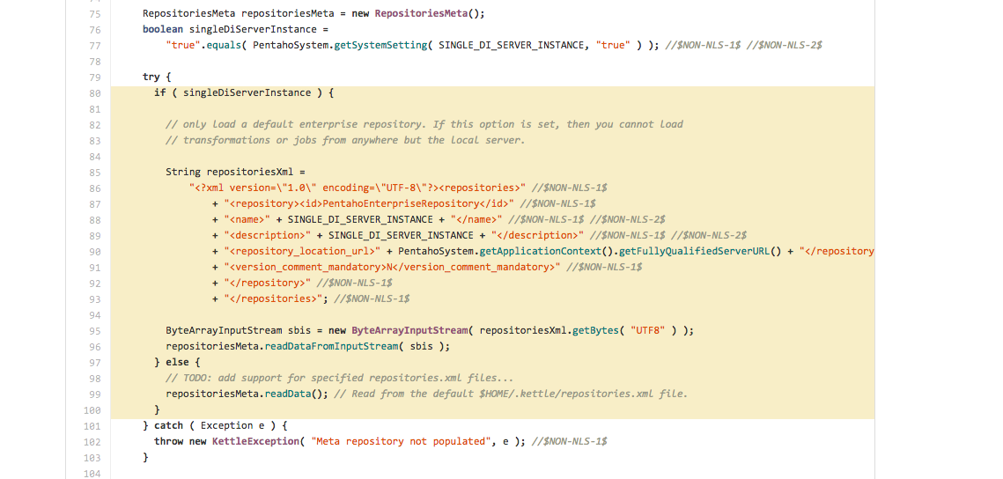Click the '</repositories>' closing string
Screen dimensions: 1003x479
point(273,299)
